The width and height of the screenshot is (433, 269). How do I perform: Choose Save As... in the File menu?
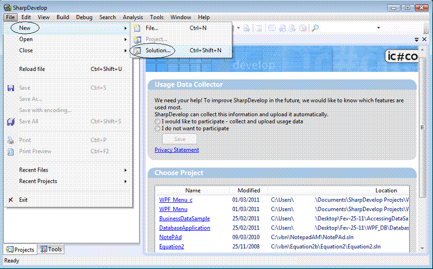coord(68,99)
